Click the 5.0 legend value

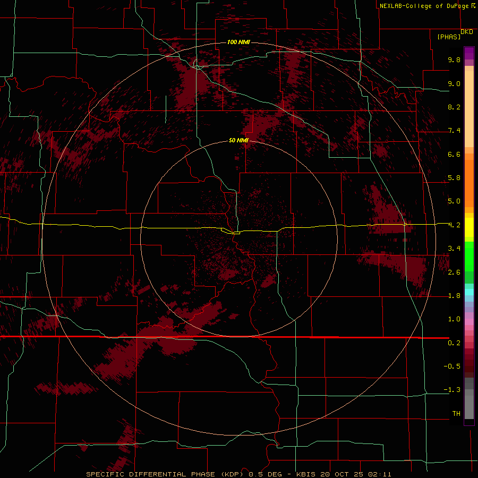(x=454, y=201)
